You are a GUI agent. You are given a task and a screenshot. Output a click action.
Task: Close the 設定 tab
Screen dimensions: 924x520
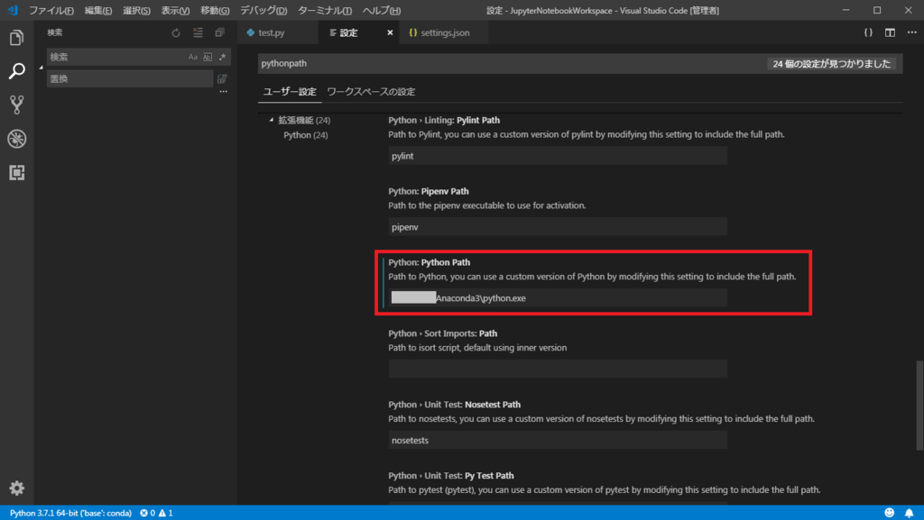click(x=390, y=33)
